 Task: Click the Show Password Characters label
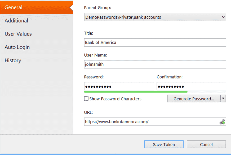(x=115, y=99)
